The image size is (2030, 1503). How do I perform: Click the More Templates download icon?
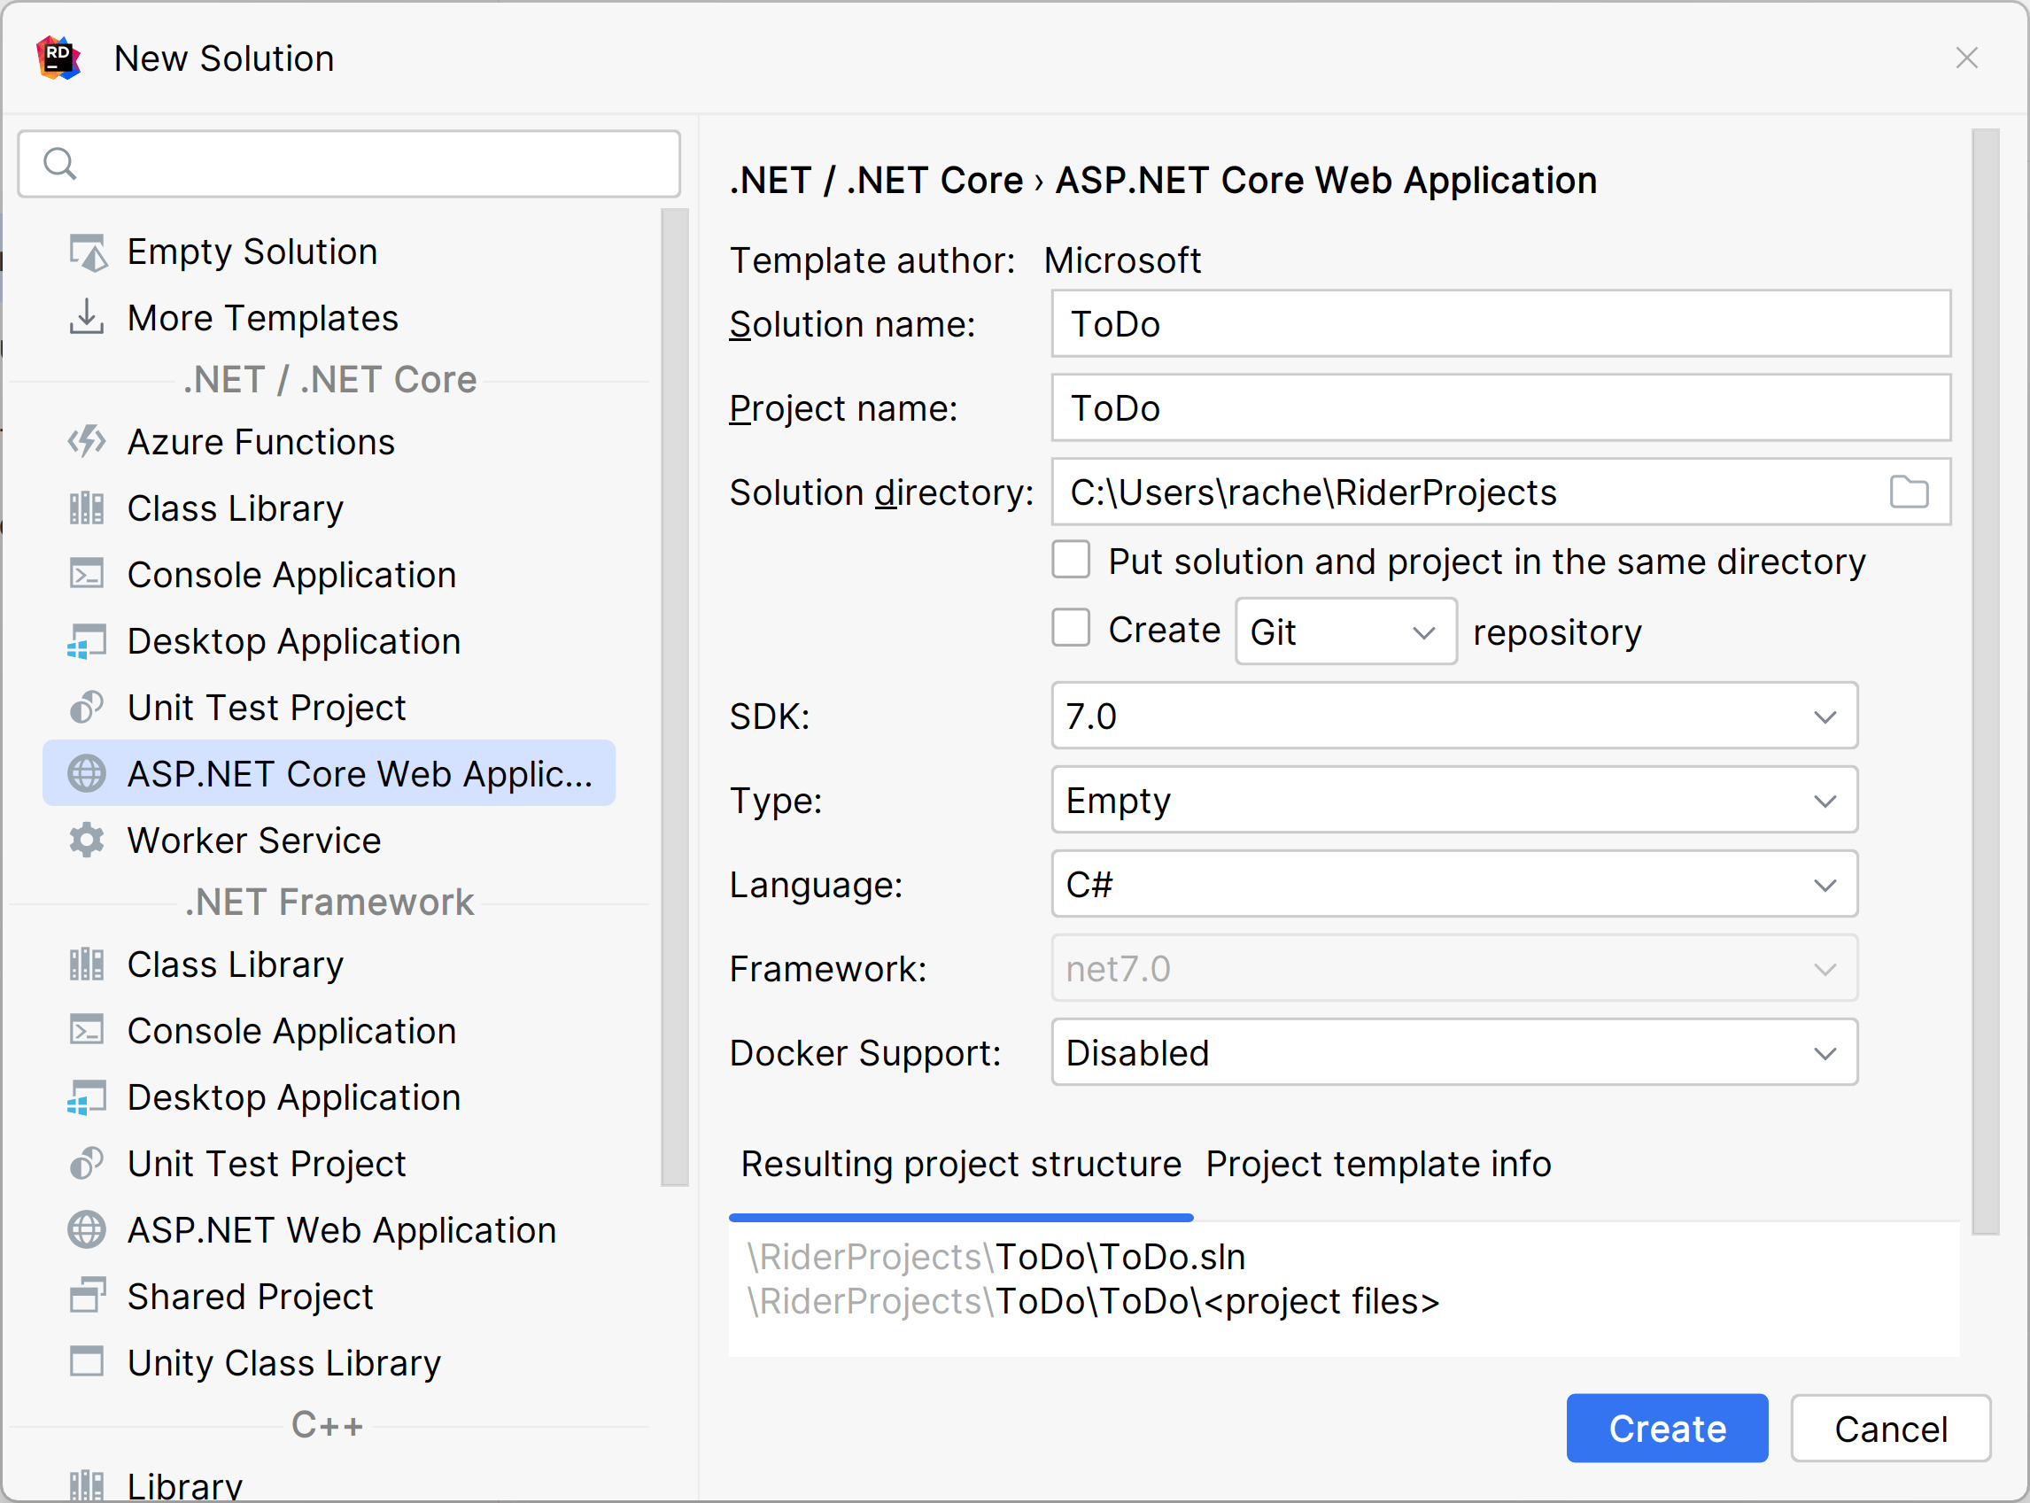tap(87, 318)
